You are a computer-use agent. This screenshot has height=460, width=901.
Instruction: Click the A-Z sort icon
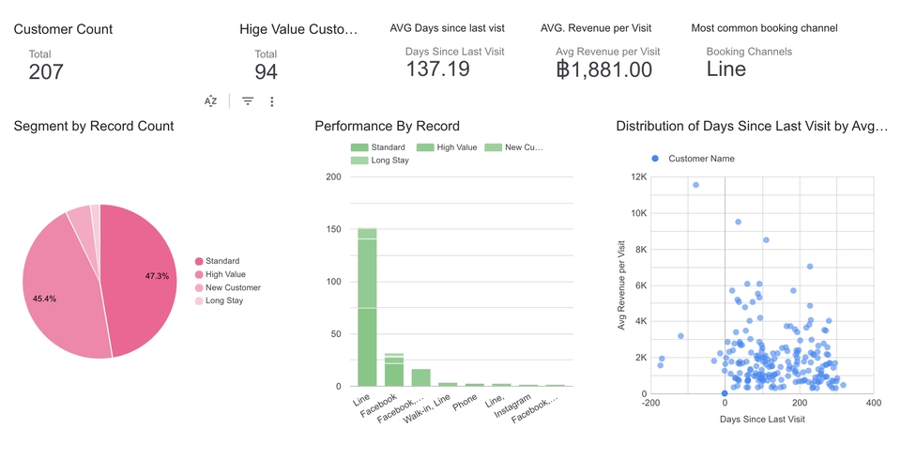tap(211, 101)
